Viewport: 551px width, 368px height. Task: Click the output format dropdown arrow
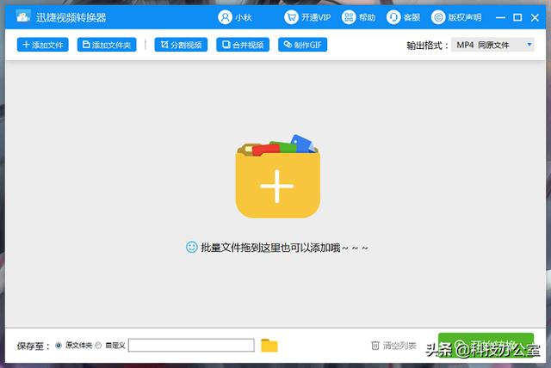click(529, 45)
